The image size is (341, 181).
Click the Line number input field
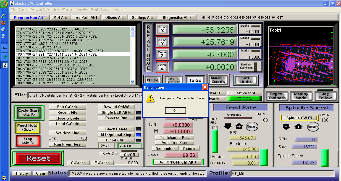coord(74,138)
